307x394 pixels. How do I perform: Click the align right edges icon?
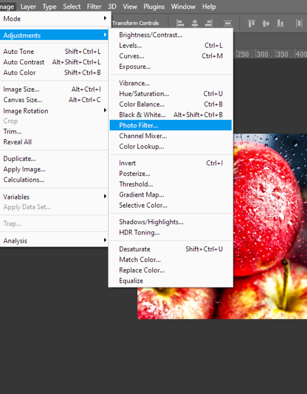(x=208, y=23)
